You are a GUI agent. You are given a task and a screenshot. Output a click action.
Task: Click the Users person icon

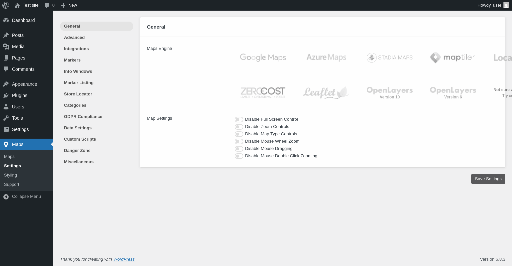click(6, 107)
